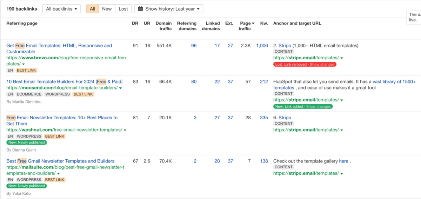This screenshot has height=199, width=421.
Task: Click Show changes in the red Lost badge
Action: tap(322, 65)
